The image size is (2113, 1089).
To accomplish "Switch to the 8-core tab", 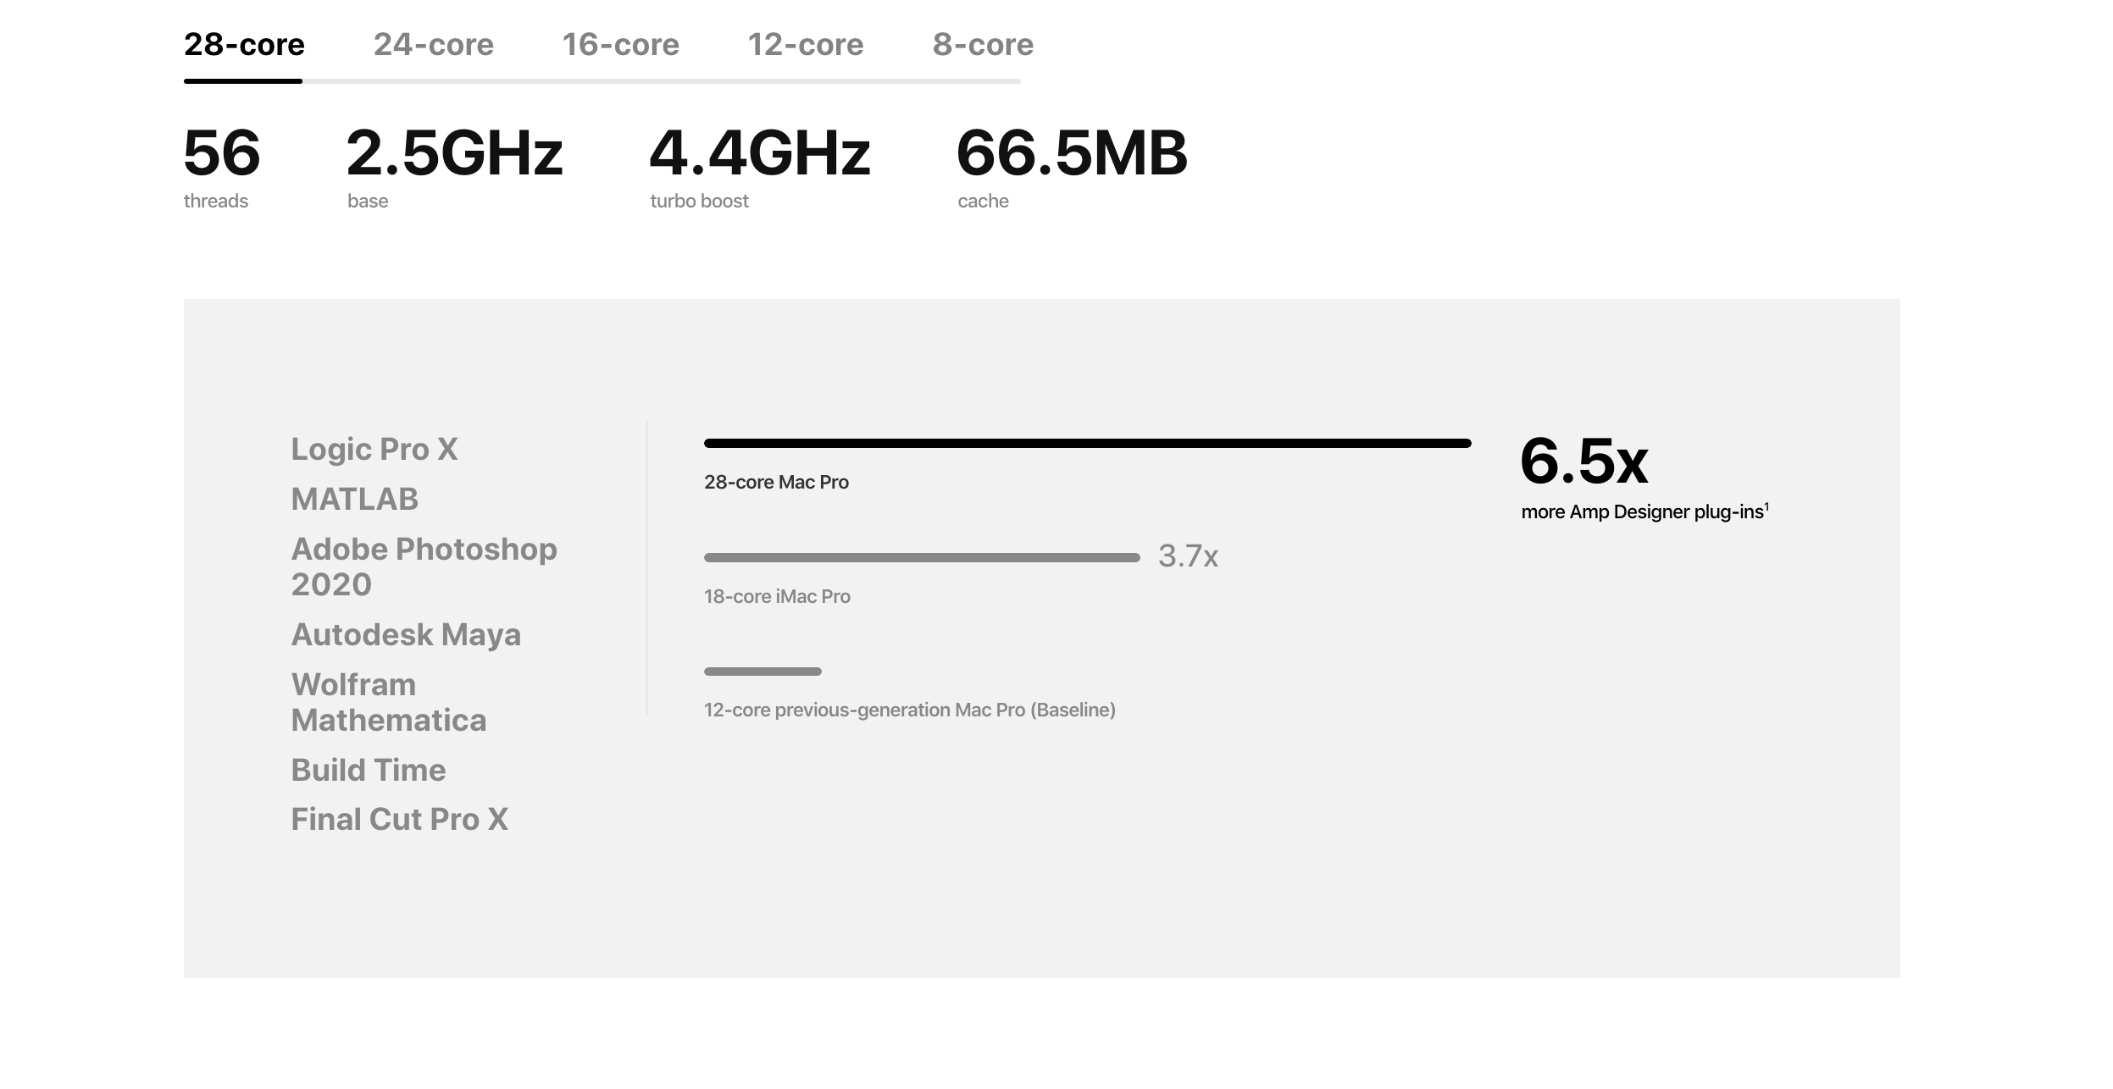I will (x=983, y=44).
